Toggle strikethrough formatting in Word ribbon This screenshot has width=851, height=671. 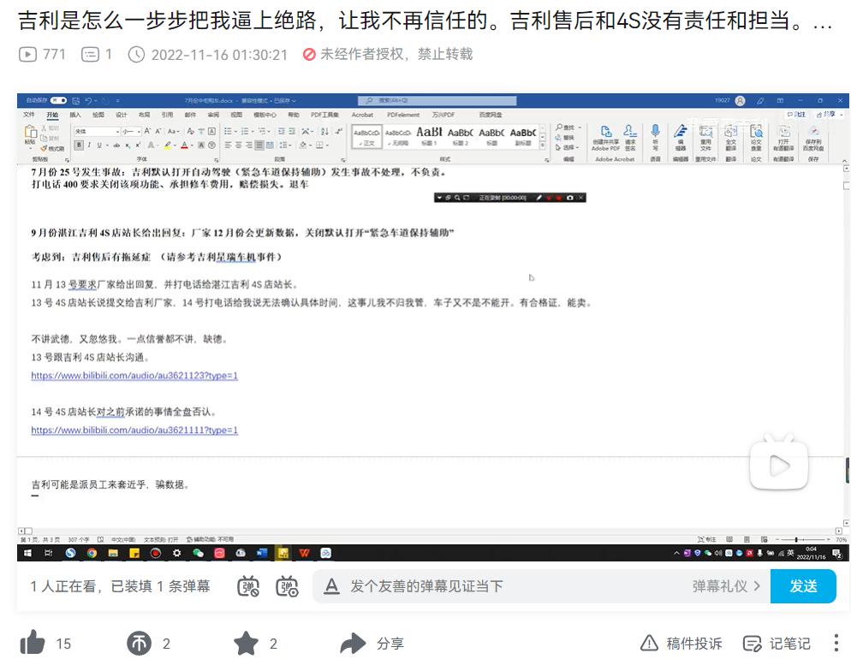(116, 145)
